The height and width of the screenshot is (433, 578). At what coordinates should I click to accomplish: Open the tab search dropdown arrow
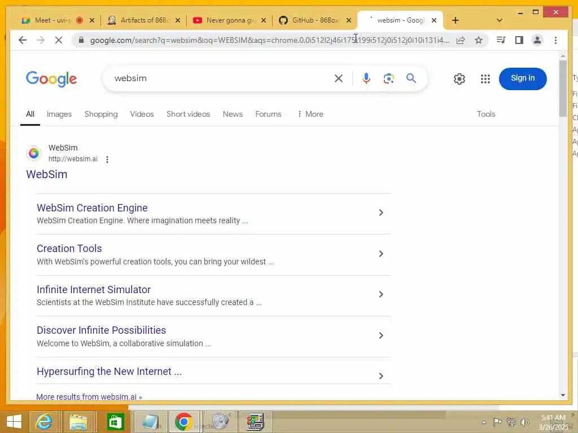tap(499, 20)
